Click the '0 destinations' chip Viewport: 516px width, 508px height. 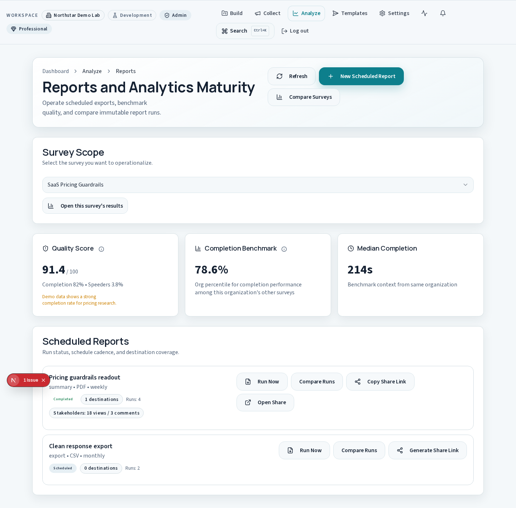(101, 468)
